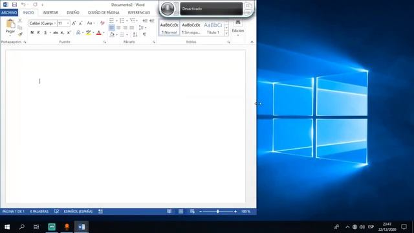Justify the text
414x233 pixels.
[x=132, y=27]
